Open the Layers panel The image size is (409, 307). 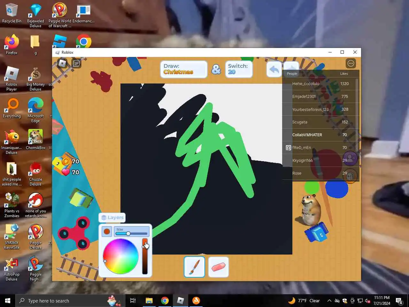click(112, 217)
